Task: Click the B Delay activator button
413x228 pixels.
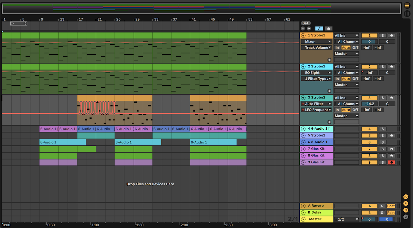Action: [369, 213]
